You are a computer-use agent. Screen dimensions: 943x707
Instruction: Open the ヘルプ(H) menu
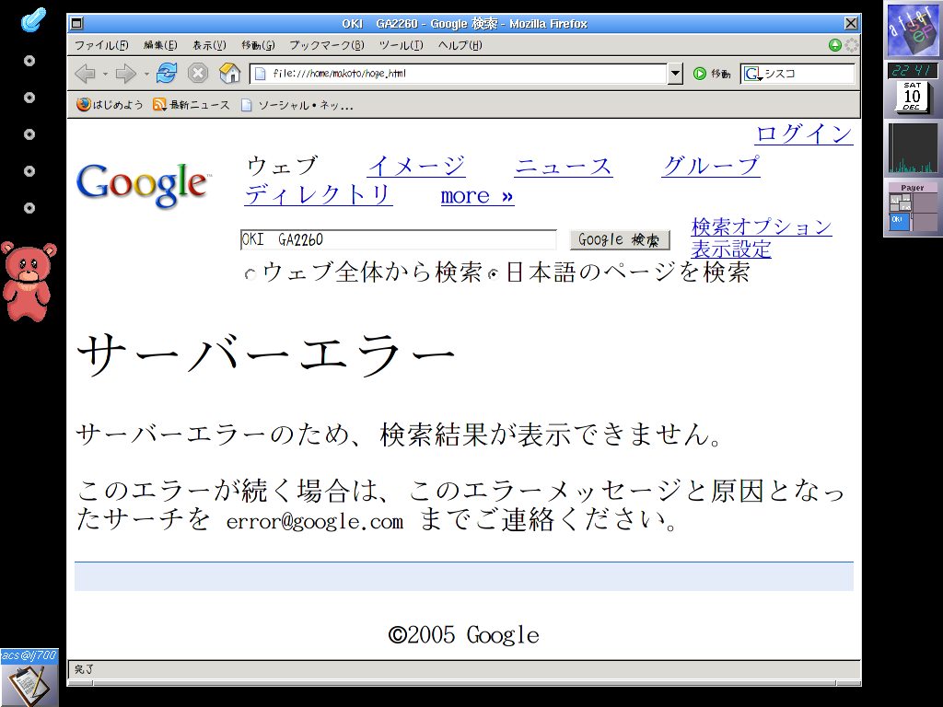460,45
